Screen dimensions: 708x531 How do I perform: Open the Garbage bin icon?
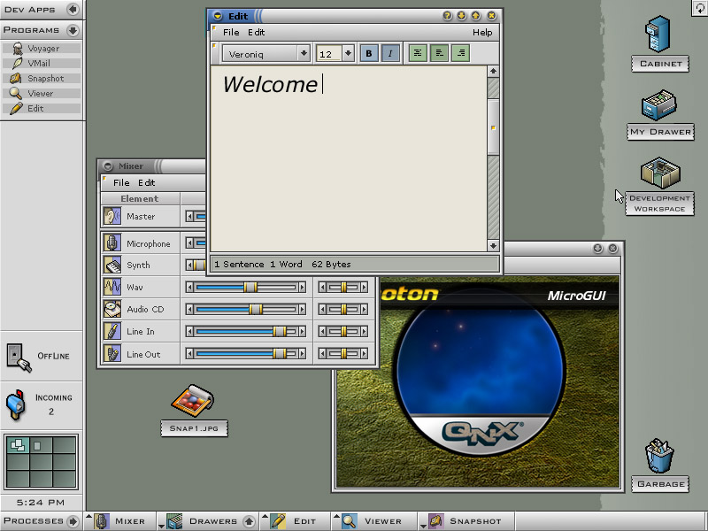[x=659, y=457]
